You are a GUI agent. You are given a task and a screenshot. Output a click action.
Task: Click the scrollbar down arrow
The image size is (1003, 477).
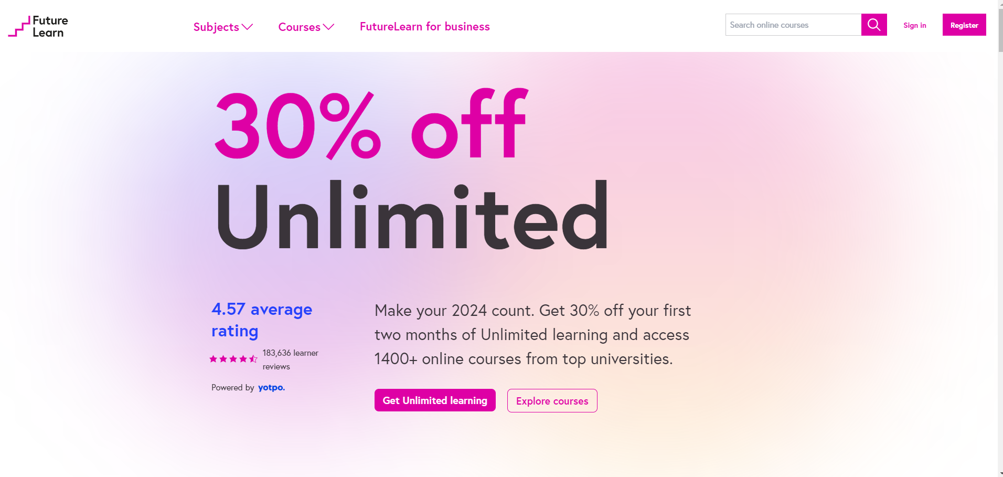click(x=1000, y=474)
